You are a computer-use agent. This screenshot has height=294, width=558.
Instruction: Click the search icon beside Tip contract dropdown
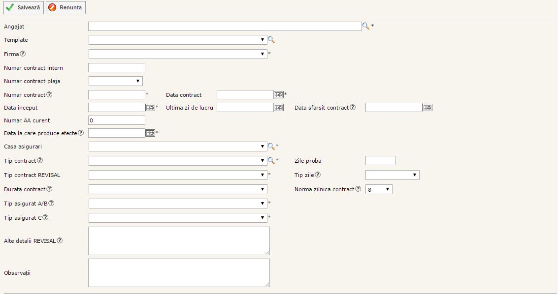click(271, 161)
